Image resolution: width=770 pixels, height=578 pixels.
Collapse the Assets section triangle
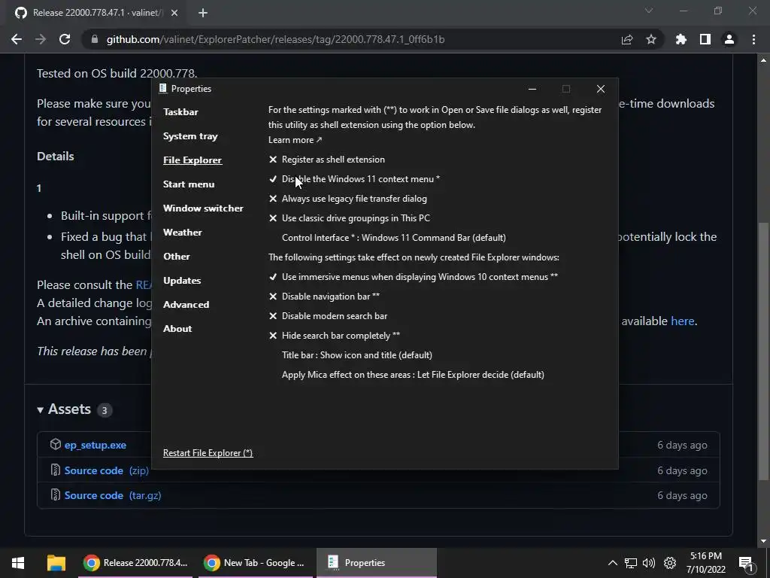click(41, 410)
